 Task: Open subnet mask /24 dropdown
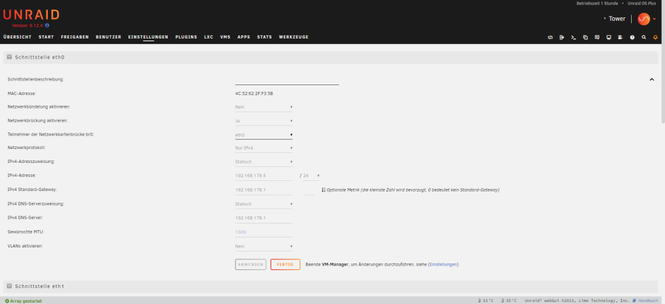click(x=311, y=176)
